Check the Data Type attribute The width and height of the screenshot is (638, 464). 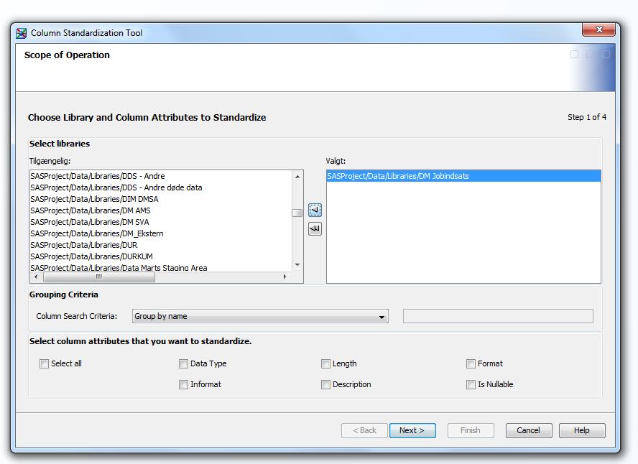tap(183, 363)
